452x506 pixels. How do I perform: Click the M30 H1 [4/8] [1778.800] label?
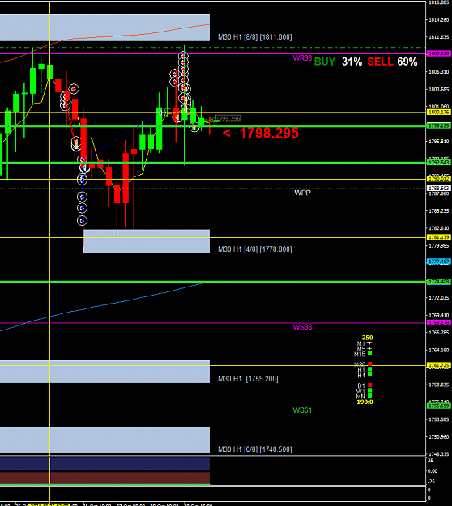tap(254, 249)
